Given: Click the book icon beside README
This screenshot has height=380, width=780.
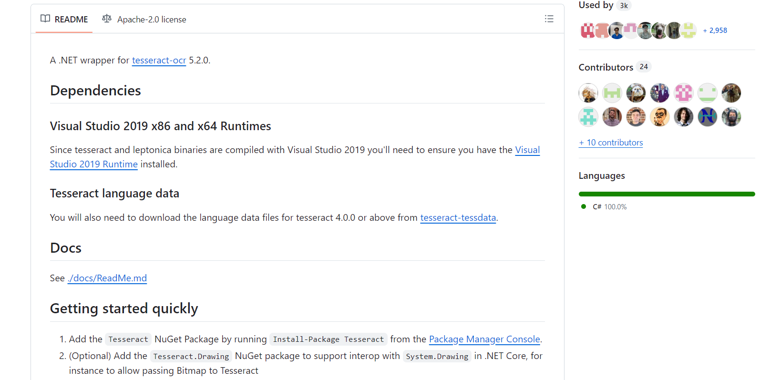Looking at the screenshot, I should pos(45,19).
